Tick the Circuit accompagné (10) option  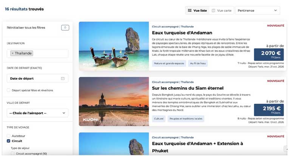(13, 153)
